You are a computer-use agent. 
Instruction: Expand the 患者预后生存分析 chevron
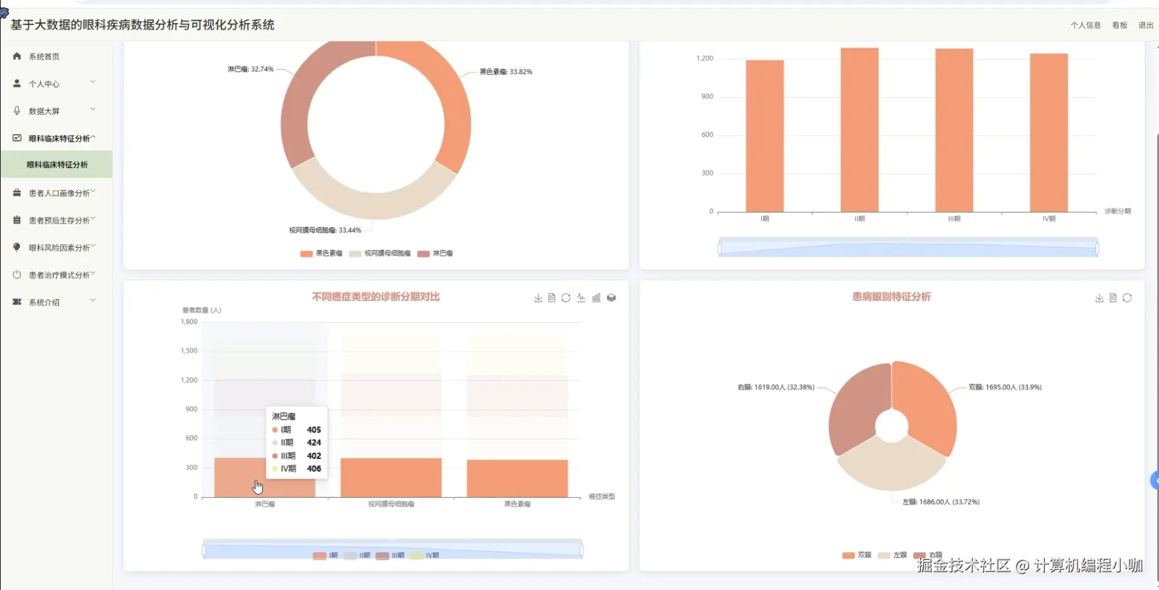coord(93,219)
